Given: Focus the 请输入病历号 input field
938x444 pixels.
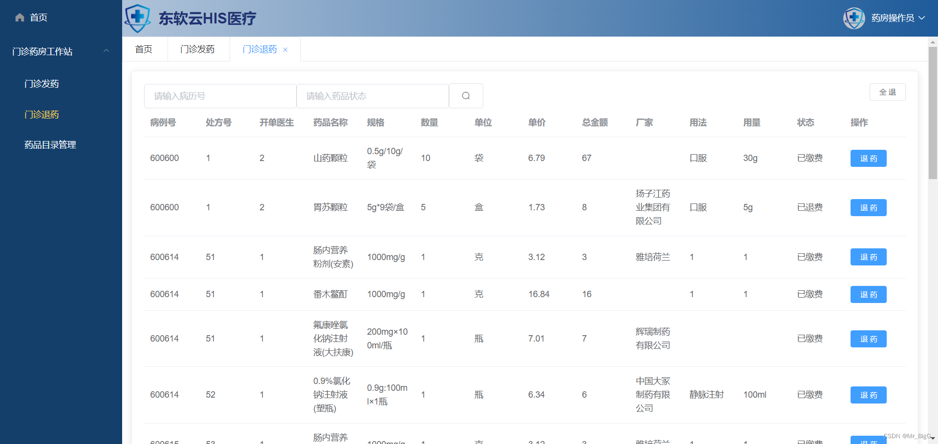Looking at the screenshot, I should [220, 96].
